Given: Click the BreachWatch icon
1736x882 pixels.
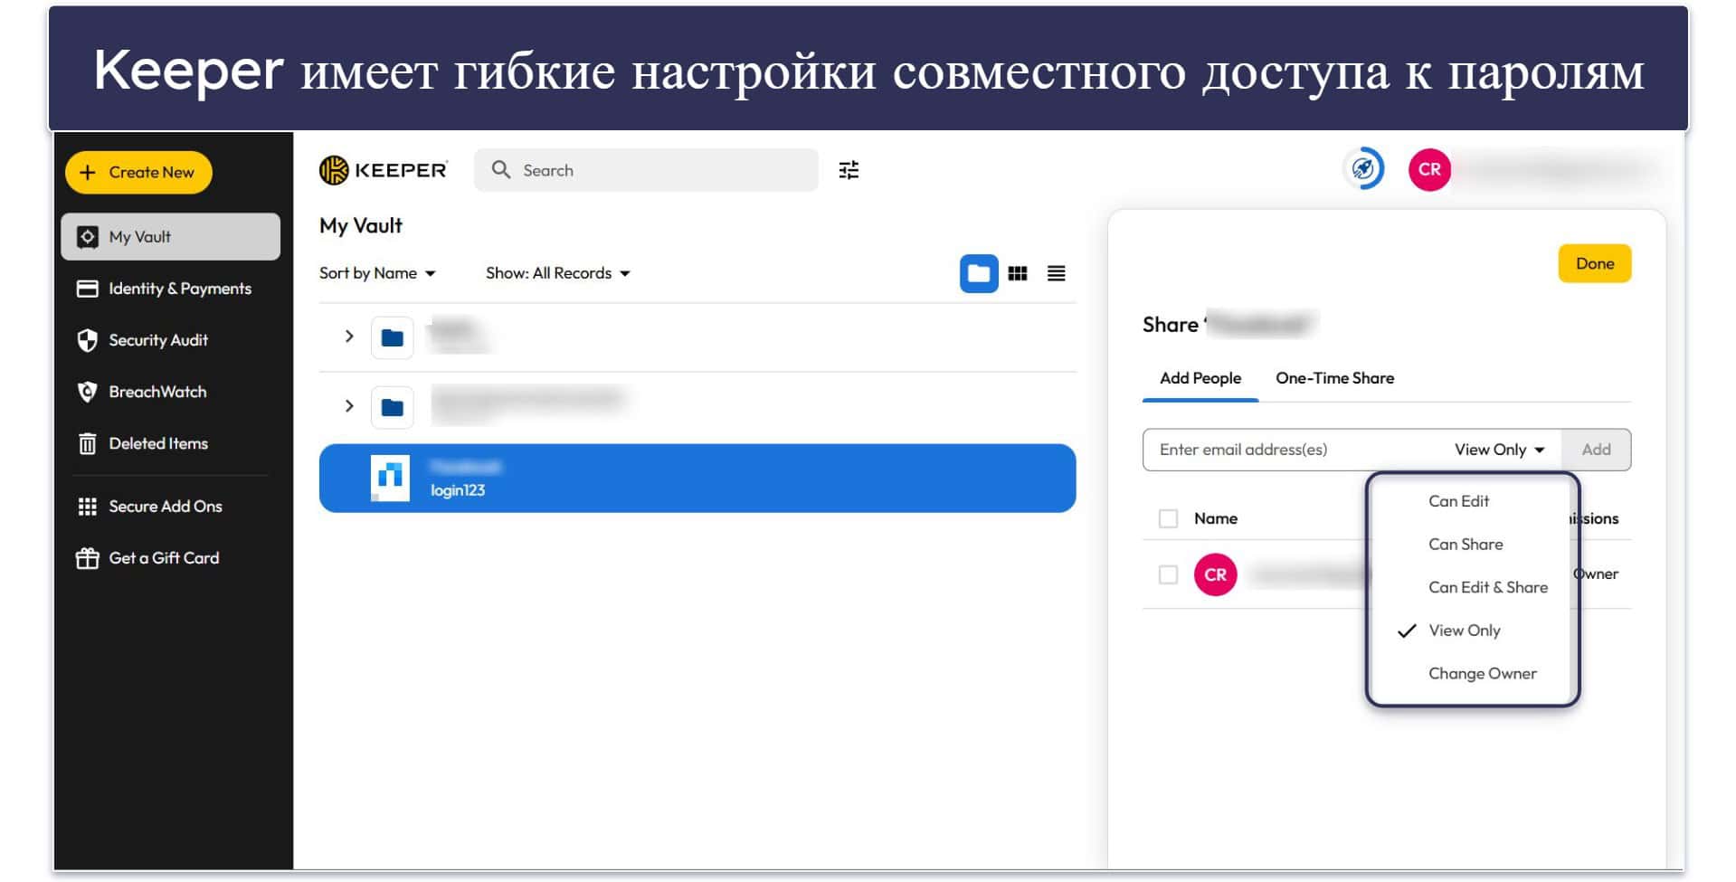Looking at the screenshot, I should point(88,392).
